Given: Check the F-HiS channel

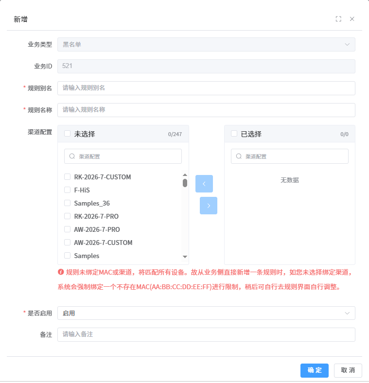Looking at the screenshot, I should [67, 190].
